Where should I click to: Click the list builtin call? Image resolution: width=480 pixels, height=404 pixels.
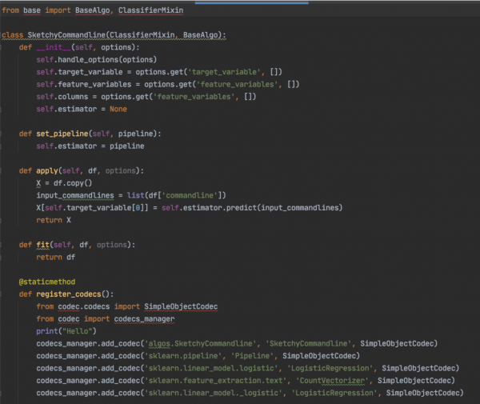coord(136,195)
